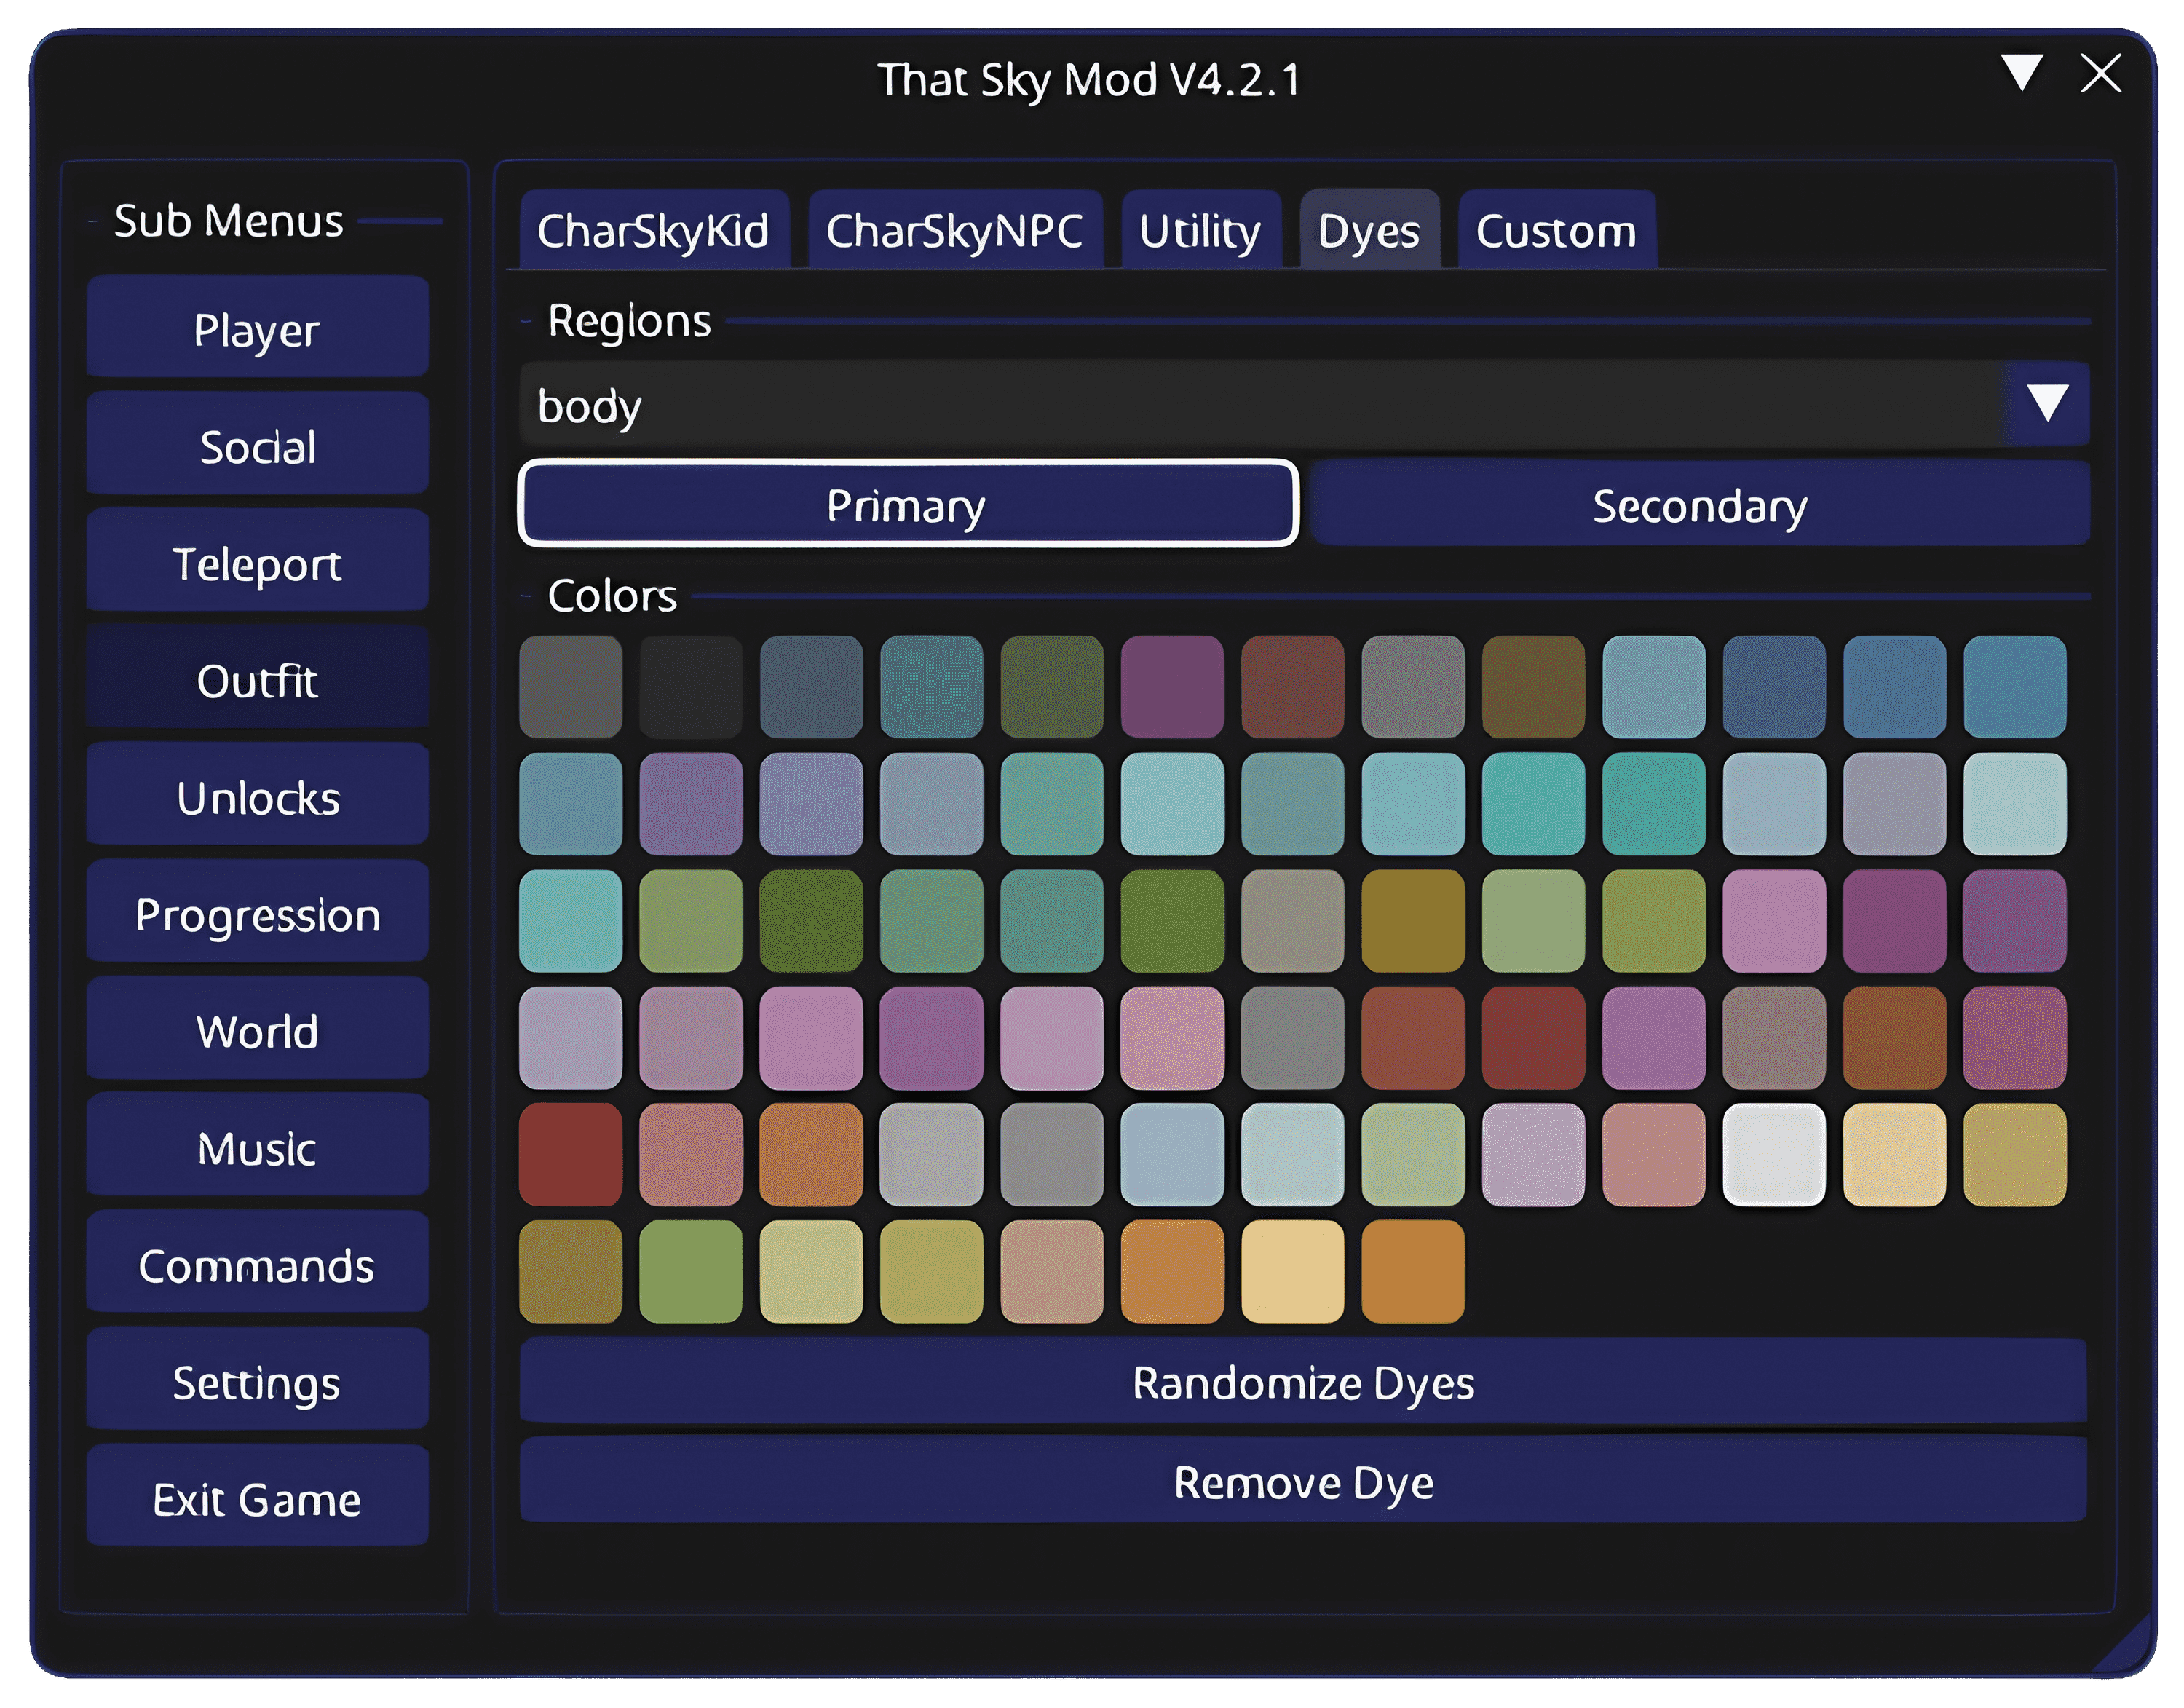Pick the red swatch starting fifth row

(570, 1154)
